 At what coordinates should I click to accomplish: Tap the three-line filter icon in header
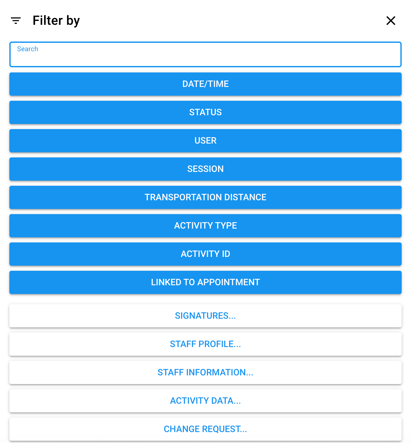(x=16, y=21)
